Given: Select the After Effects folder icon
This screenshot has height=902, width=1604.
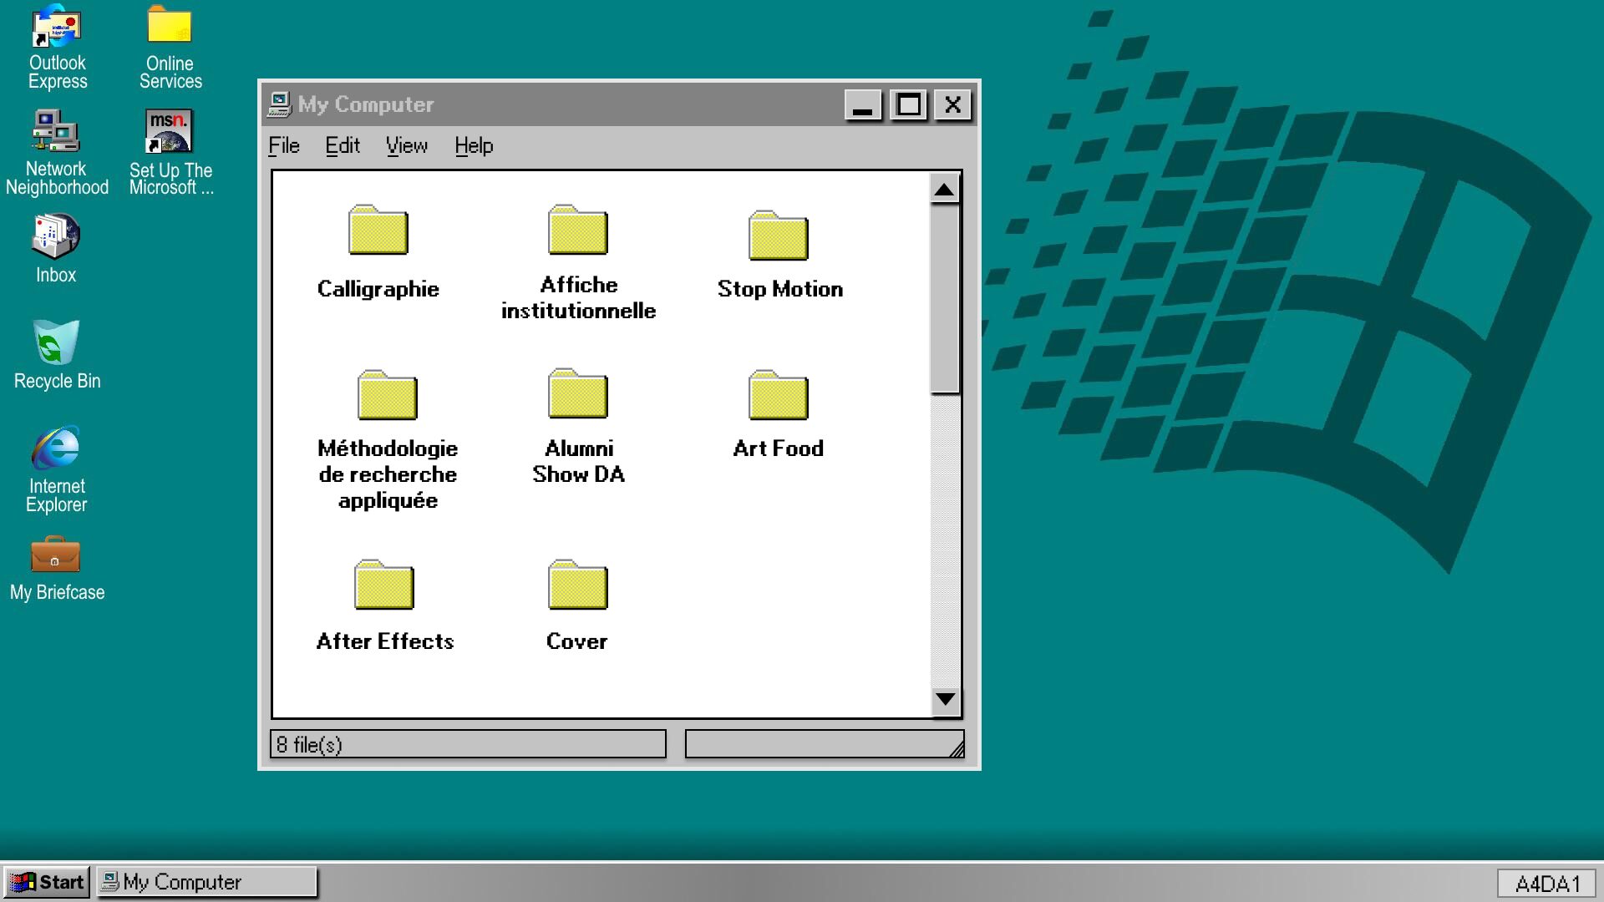Looking at the screenshot, I should (384, 585).
